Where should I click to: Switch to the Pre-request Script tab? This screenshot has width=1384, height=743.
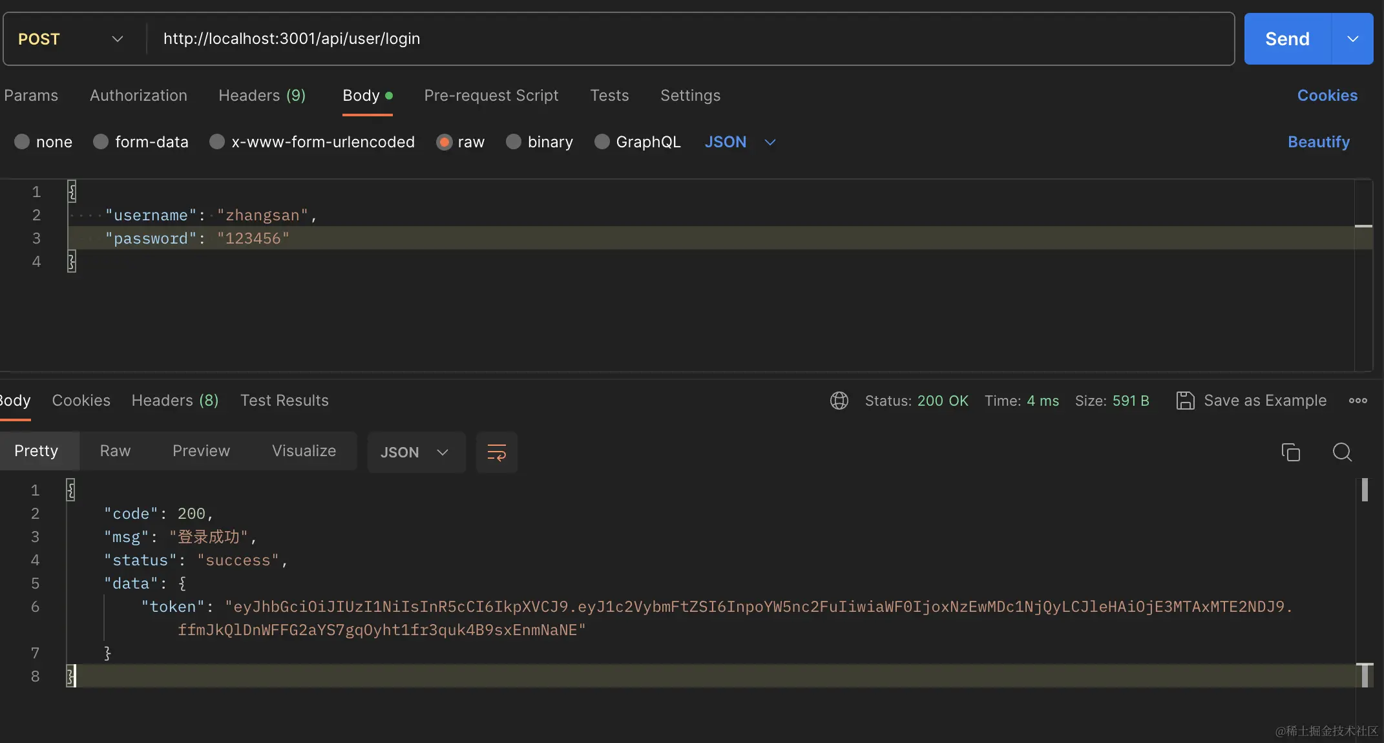[x=491, y=96]
